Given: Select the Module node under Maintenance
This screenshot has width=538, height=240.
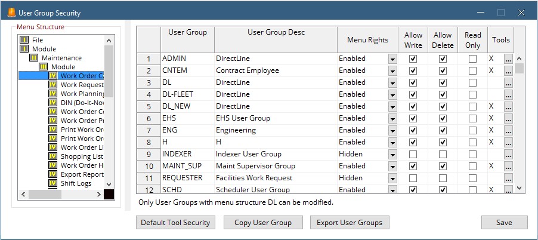Looking at the screenshot, I should 63,67.
